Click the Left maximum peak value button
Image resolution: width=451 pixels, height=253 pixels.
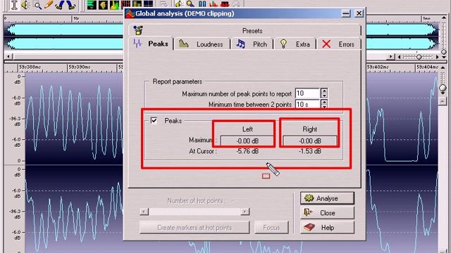click(x=247, y=141)
